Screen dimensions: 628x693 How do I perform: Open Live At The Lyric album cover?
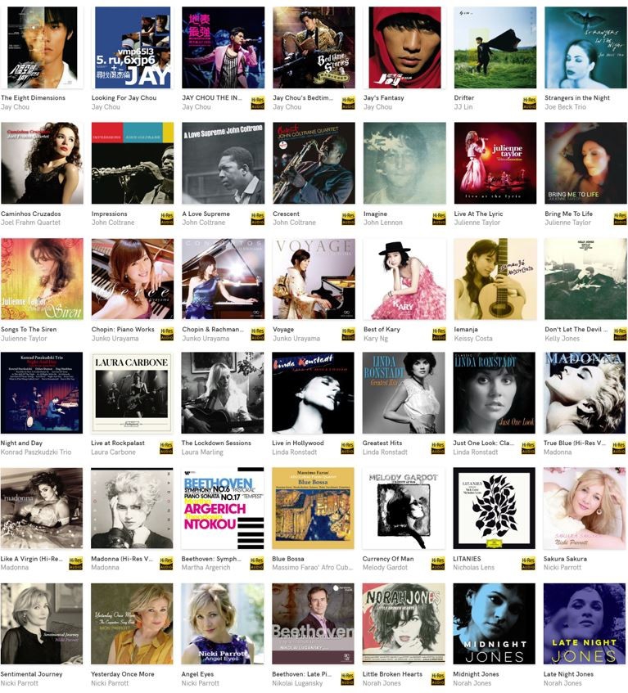pyautogui.click(x=495, y=163)
